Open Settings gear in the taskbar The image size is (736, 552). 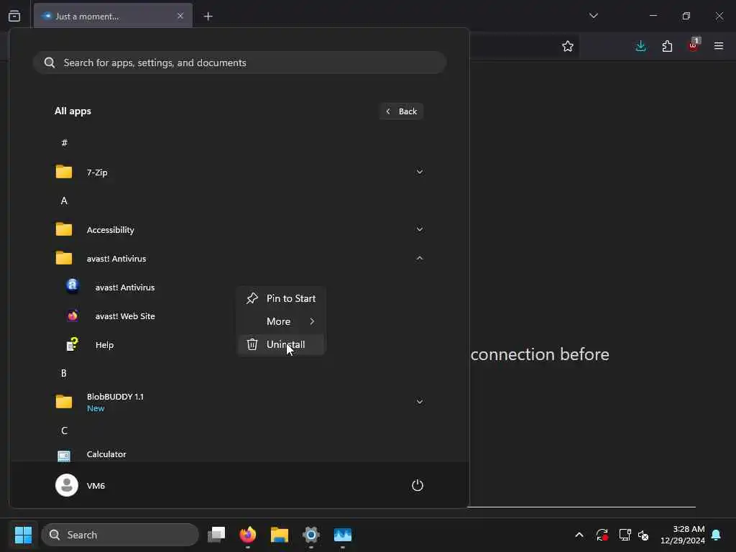click(310, 535)
